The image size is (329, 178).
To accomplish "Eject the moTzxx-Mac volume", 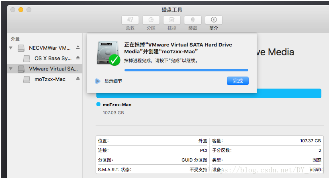I will 78,79.
